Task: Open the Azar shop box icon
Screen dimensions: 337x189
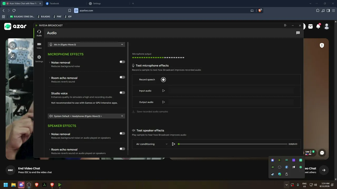Action: 311,26
